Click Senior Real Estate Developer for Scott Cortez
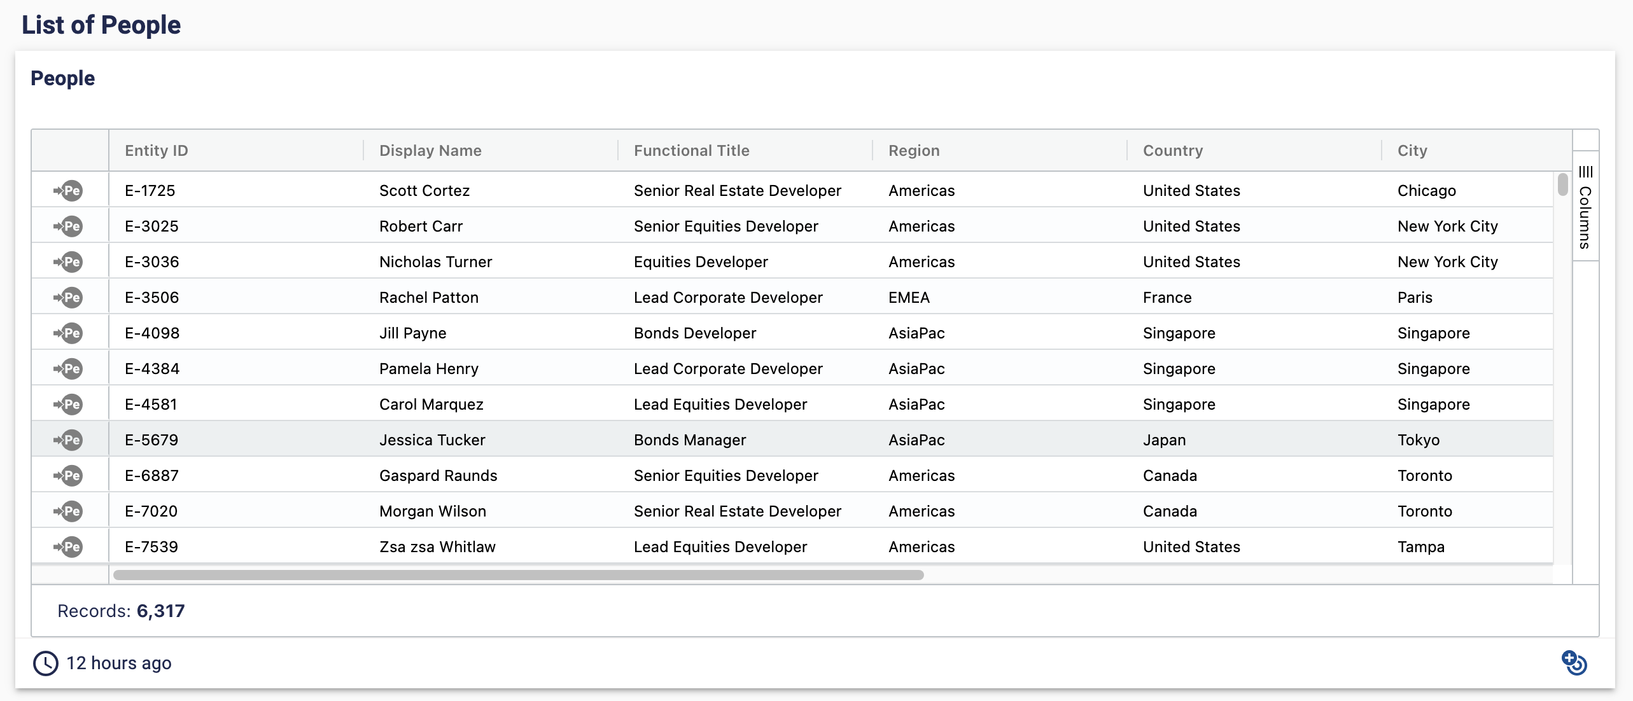The image size is (1633, 701). [738, 190]
